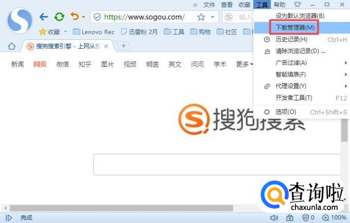Screen dimensions: 350x223
Task: Open the 帮助 menu
Action: pyautogui.click(x=280, y=5)
